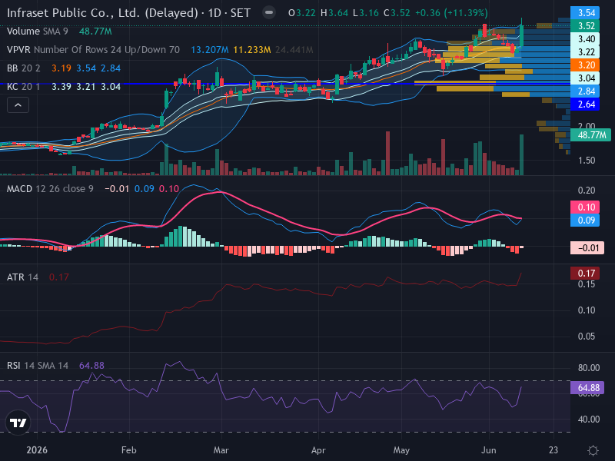The width and height of the screenshot is (615, 461).
Task: Click the delayed data status pill icon
Action: [268, 12]
